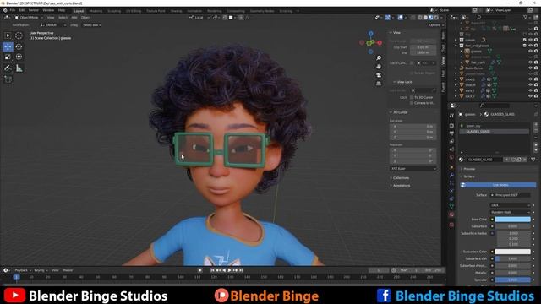
Task: Toggle the Lock To 3D Cursor checkbox
Action: pos(412,98)
